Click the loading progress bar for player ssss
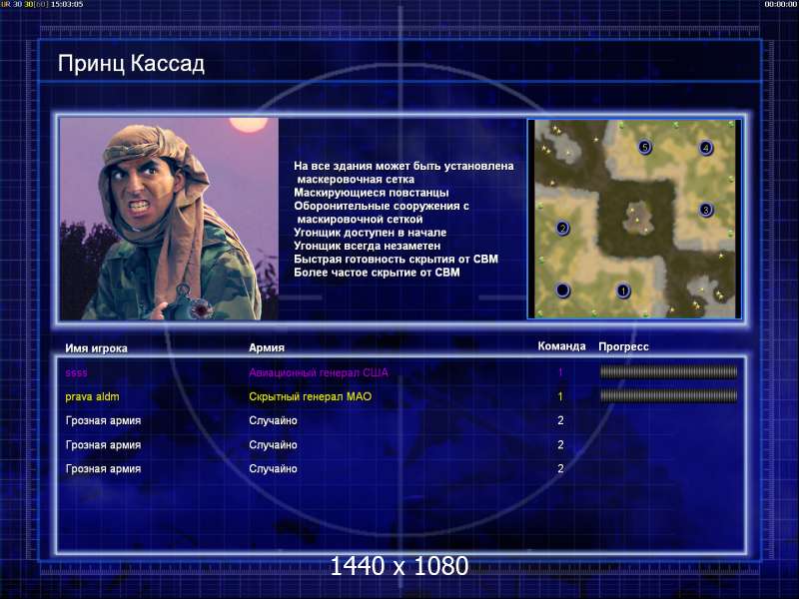This screenshot has width=799, height=599. (668, 372)
